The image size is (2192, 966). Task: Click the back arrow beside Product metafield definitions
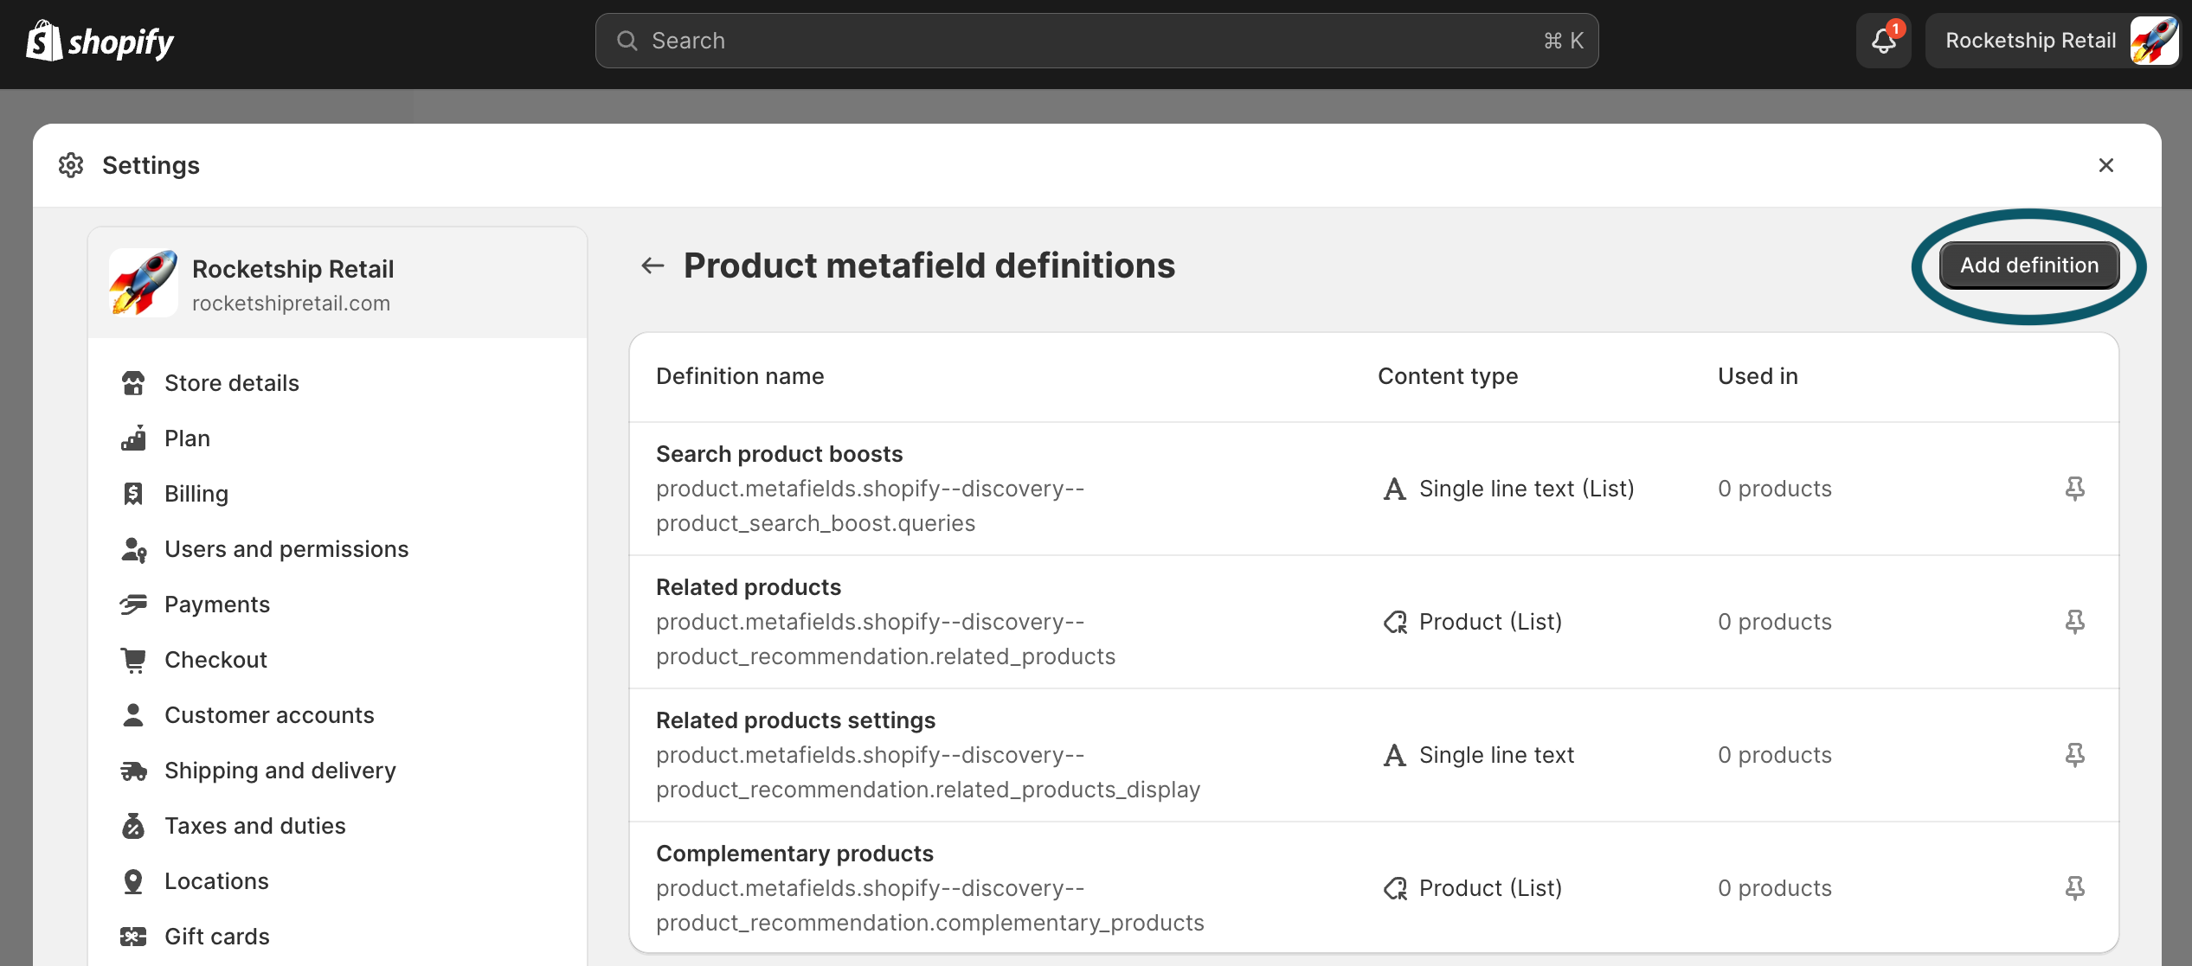652,265
